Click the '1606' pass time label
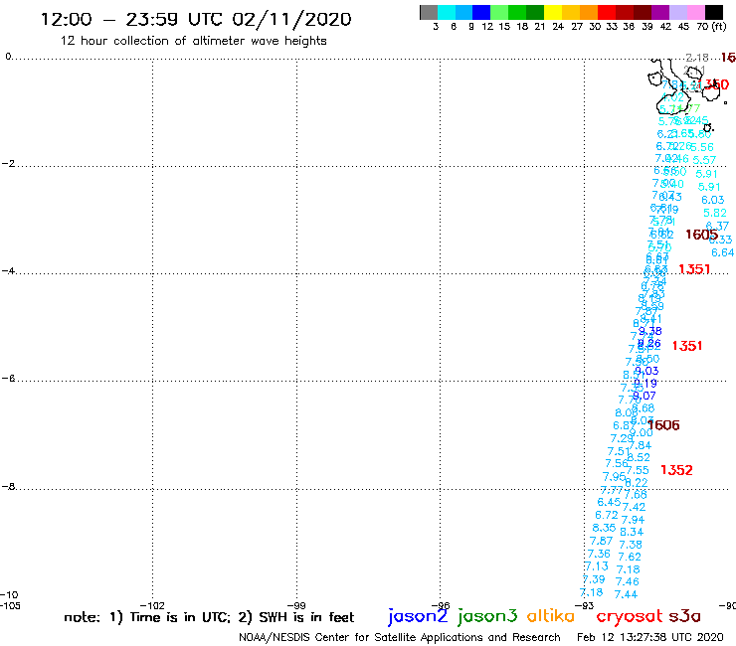This screenshot has height=646, width=736. [663, 425]
